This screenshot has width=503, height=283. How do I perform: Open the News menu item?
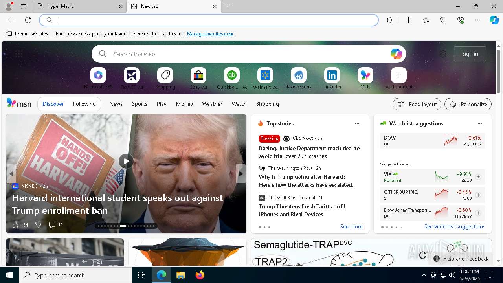[116, 104]
